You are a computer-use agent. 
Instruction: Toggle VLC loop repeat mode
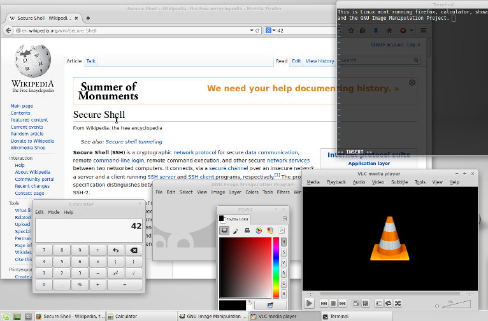pos(389,303)
